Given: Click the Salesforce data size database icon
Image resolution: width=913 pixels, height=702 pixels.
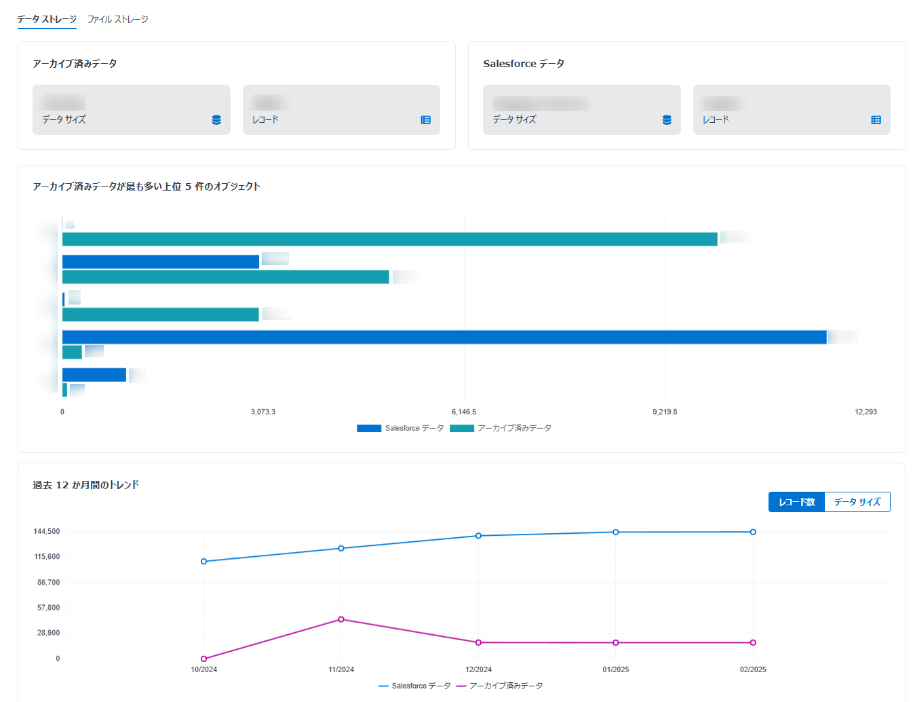Looking at the screenshot, I should (667, 120).
